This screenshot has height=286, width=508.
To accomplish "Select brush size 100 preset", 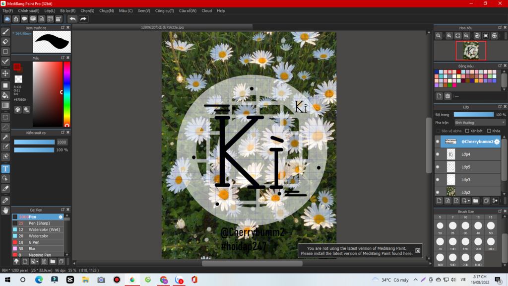I will coord(452,242).
